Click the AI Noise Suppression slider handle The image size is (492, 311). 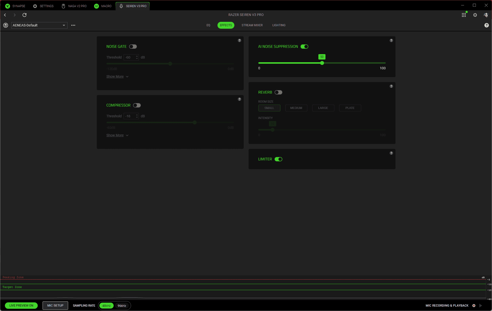322,63
